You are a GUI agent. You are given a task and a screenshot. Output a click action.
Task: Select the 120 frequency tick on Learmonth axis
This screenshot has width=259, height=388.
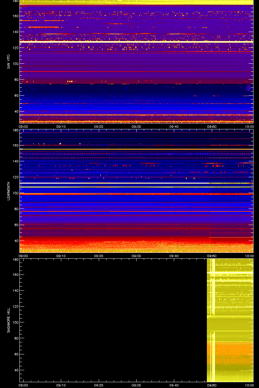point(15,177)
